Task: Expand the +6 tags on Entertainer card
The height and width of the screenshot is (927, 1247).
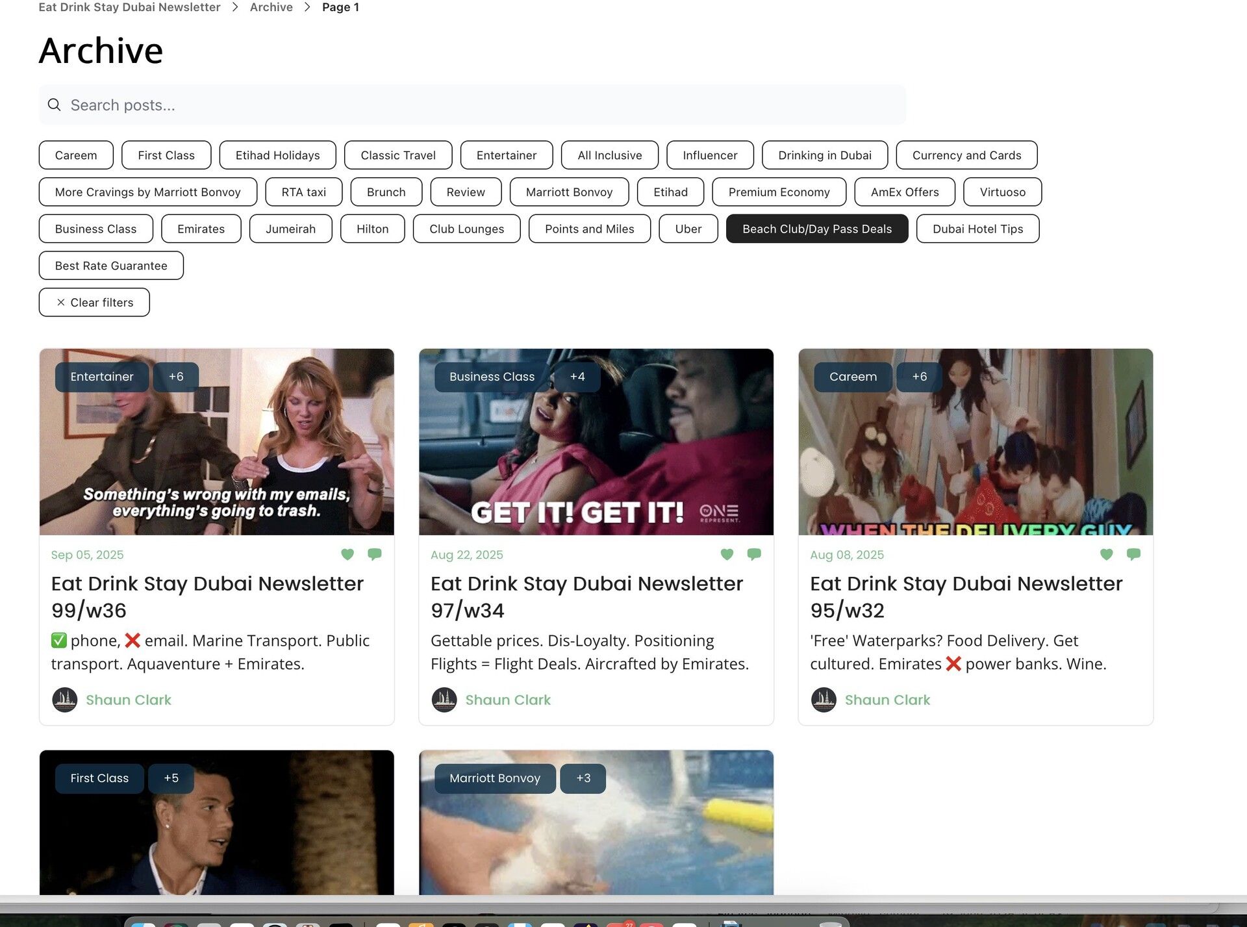Action: coord(175,377)
